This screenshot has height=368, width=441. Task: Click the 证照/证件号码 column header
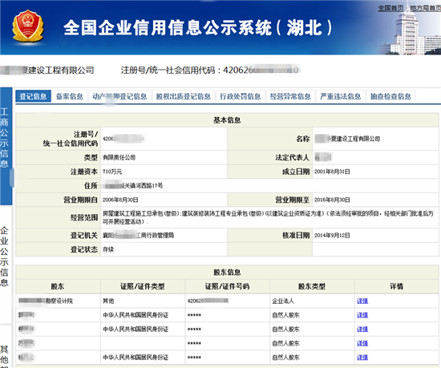pos(227,286)
